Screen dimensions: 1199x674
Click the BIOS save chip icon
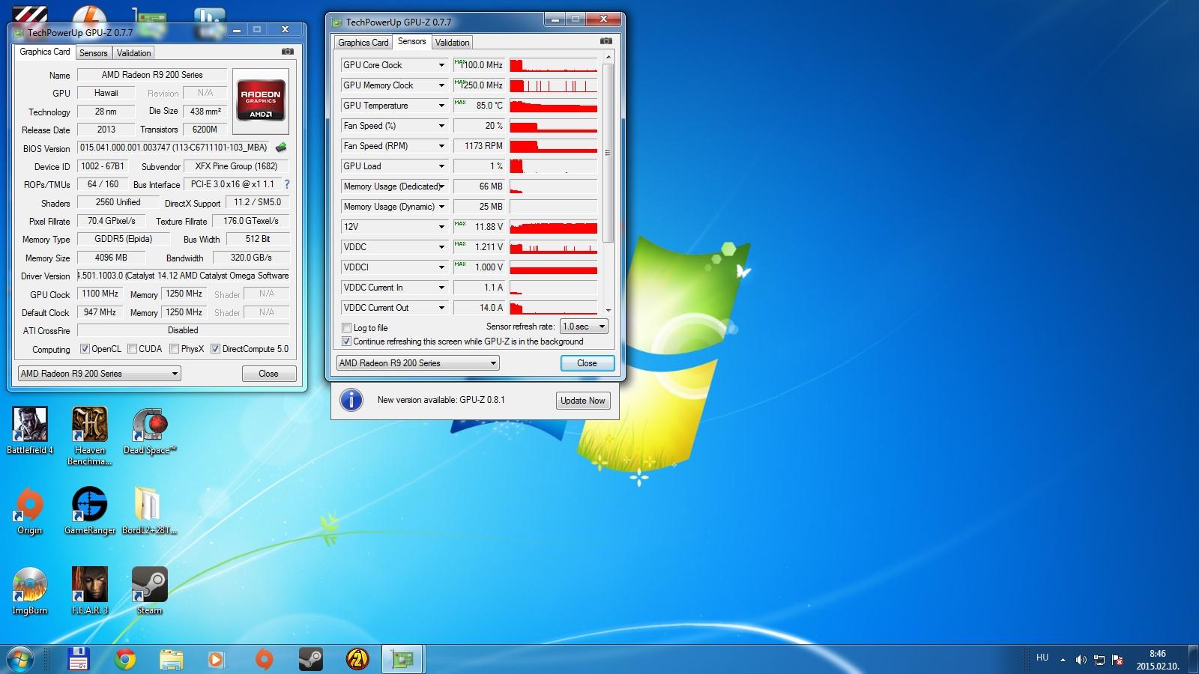281,148
